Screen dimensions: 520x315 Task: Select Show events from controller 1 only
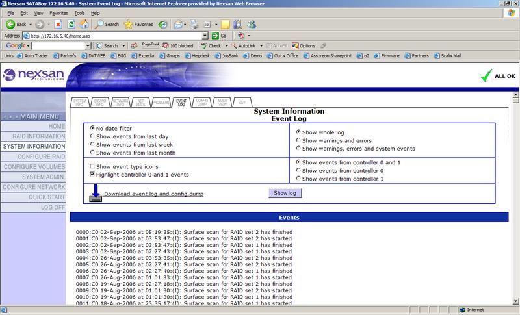tap(298, 178)
